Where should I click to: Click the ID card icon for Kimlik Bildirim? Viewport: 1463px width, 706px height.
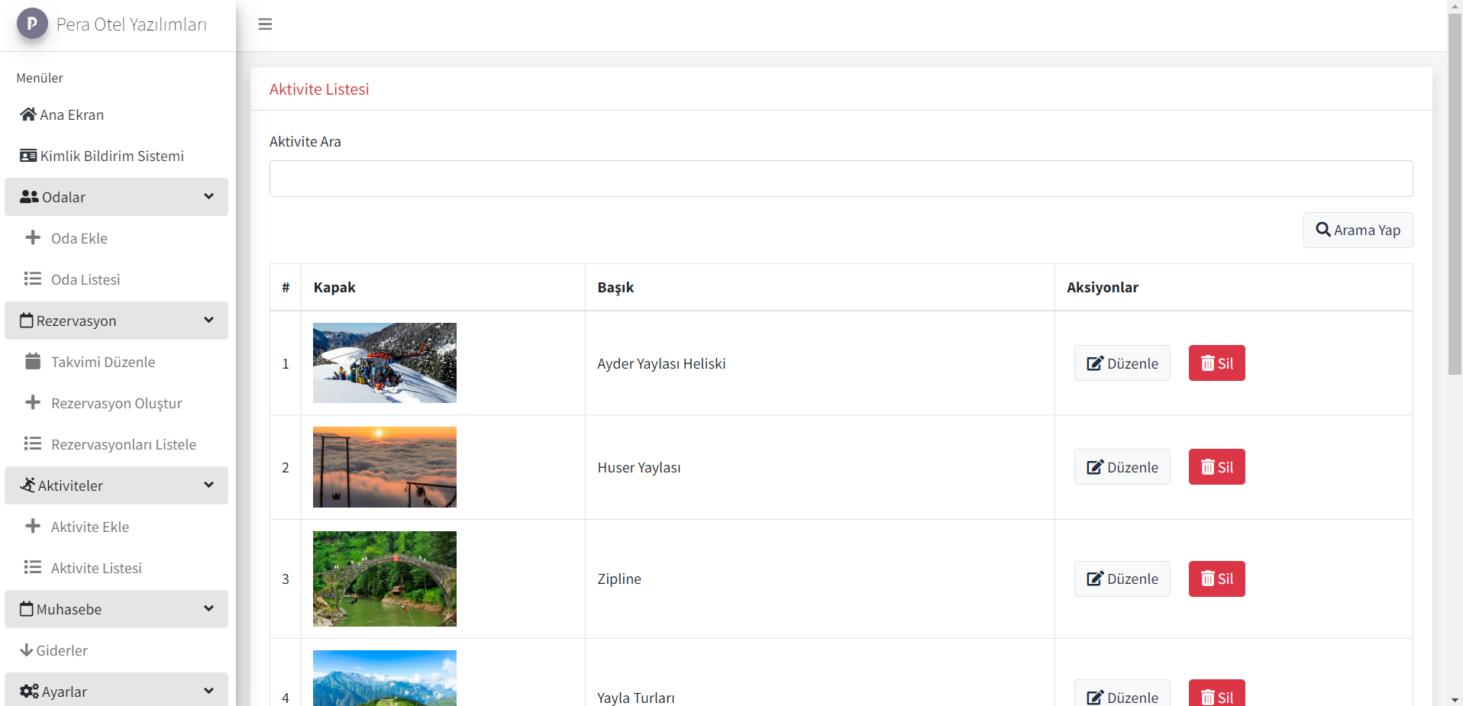point(28,156)
